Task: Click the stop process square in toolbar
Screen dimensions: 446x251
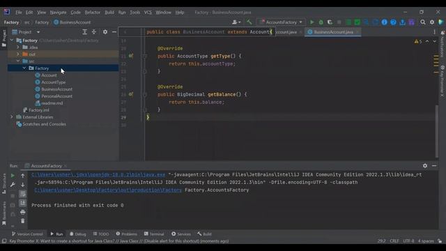Action: 339,22
